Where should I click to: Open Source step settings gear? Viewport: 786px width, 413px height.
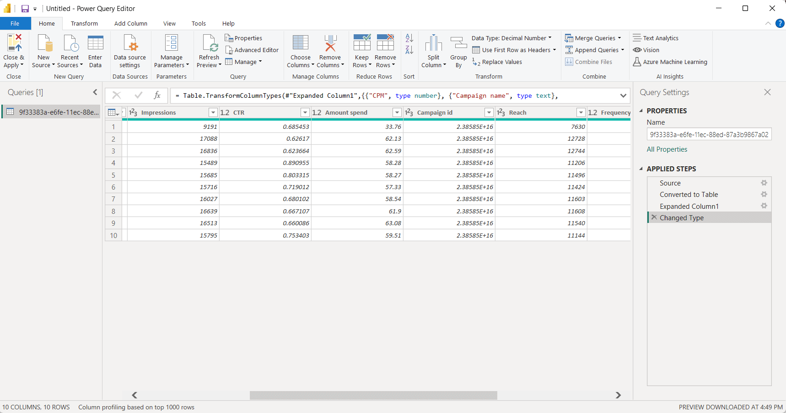[764, 183]
